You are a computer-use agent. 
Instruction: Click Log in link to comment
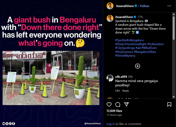[x=111, y=124]
